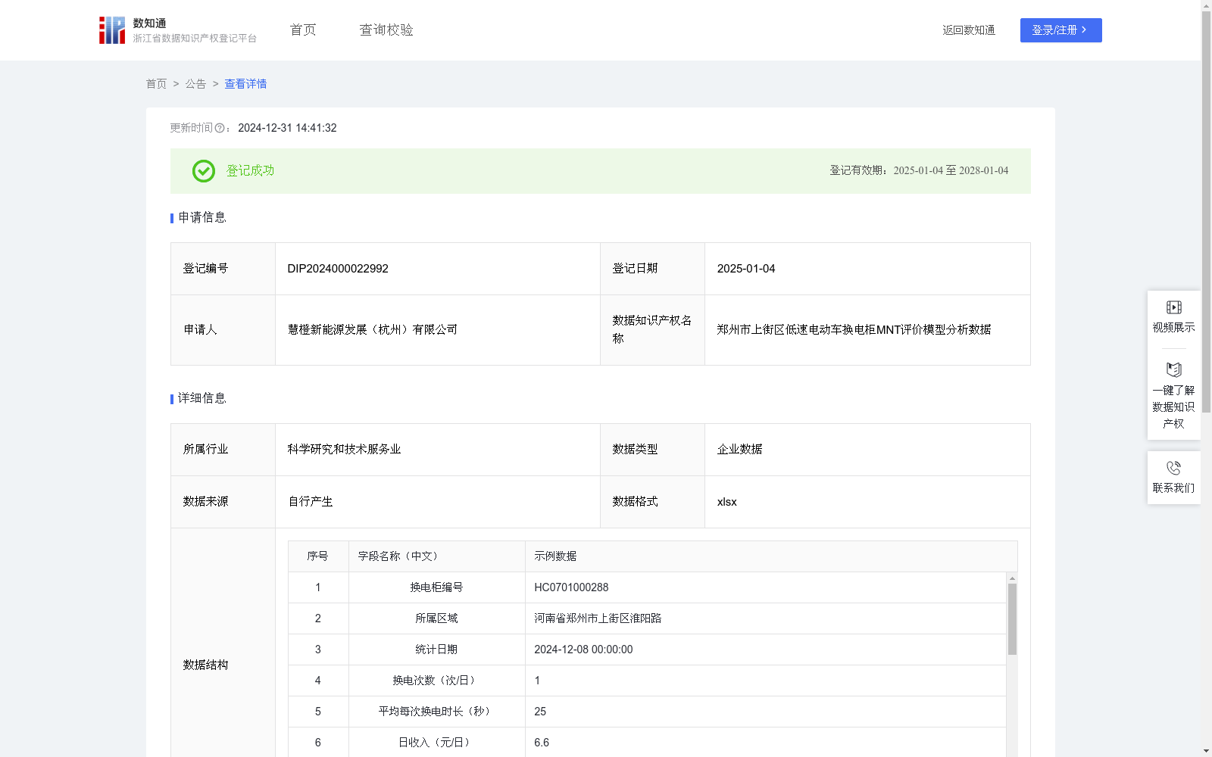Image resolution: width=1212 pixels, height=757 pixels.
Task: Click field name 所属区域
Action: (436, 618)
